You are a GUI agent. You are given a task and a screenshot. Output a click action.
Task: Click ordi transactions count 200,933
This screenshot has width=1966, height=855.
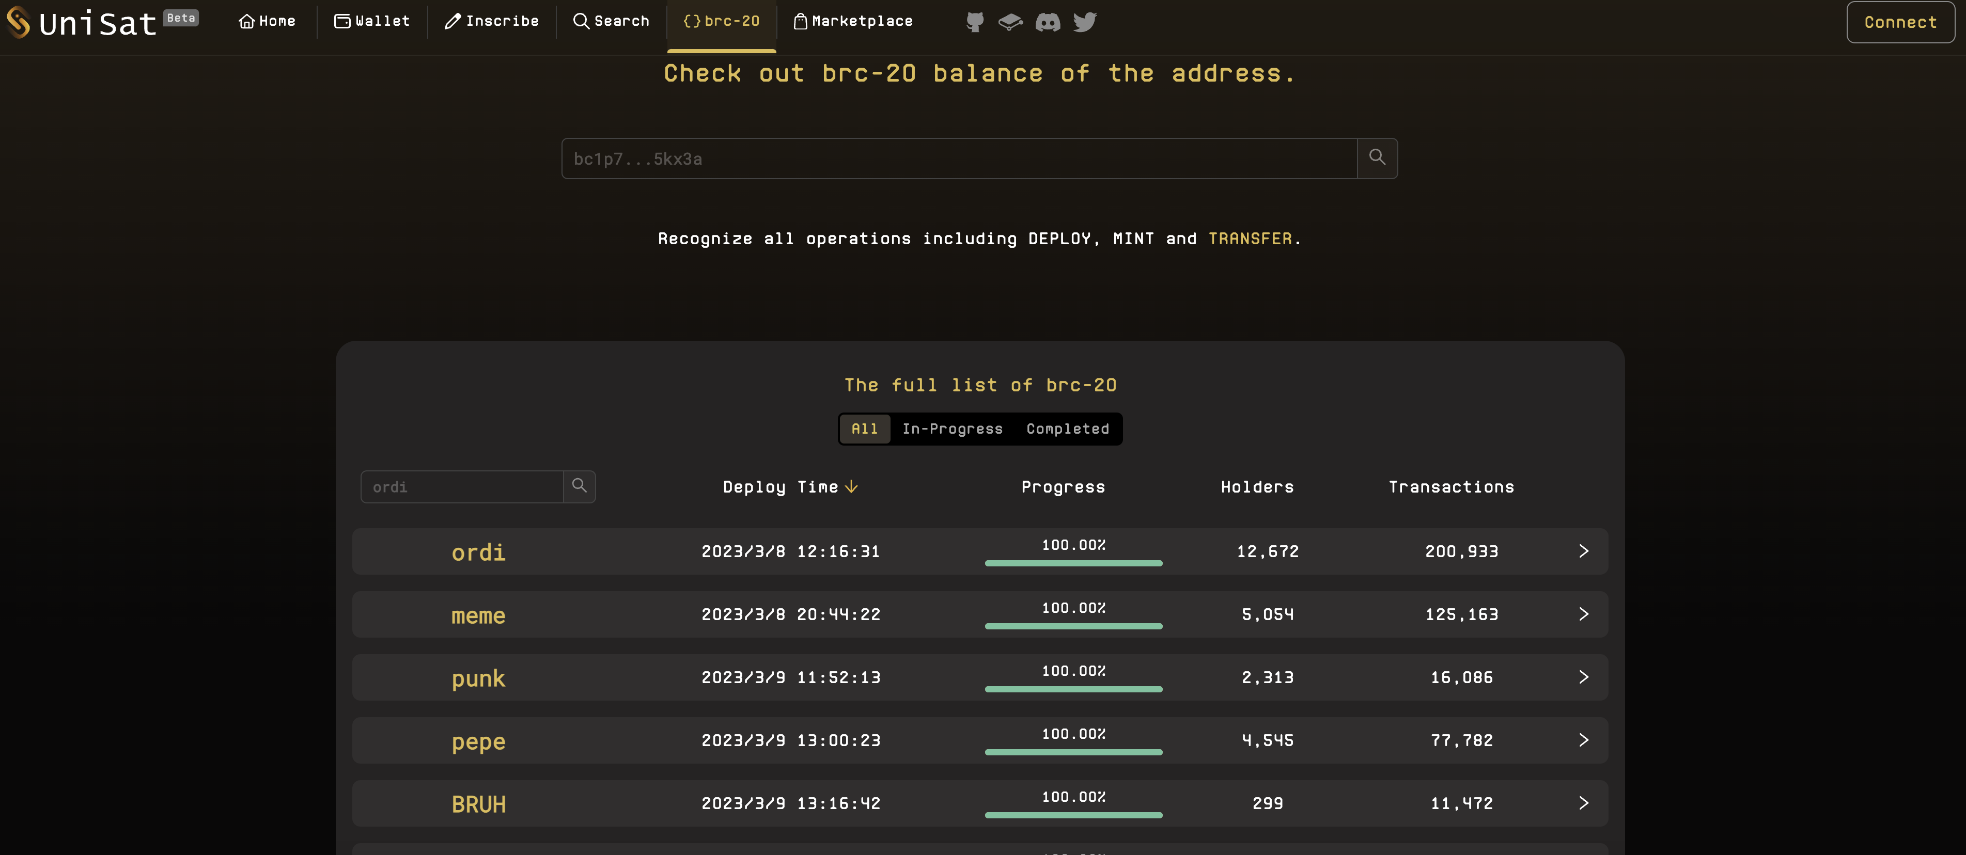[x=1461, y=551]
